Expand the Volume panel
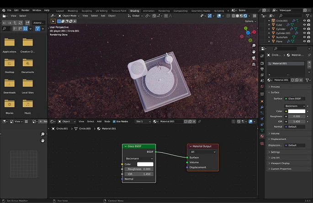Viewport: 313px width, 203px height. pos(275,134)
